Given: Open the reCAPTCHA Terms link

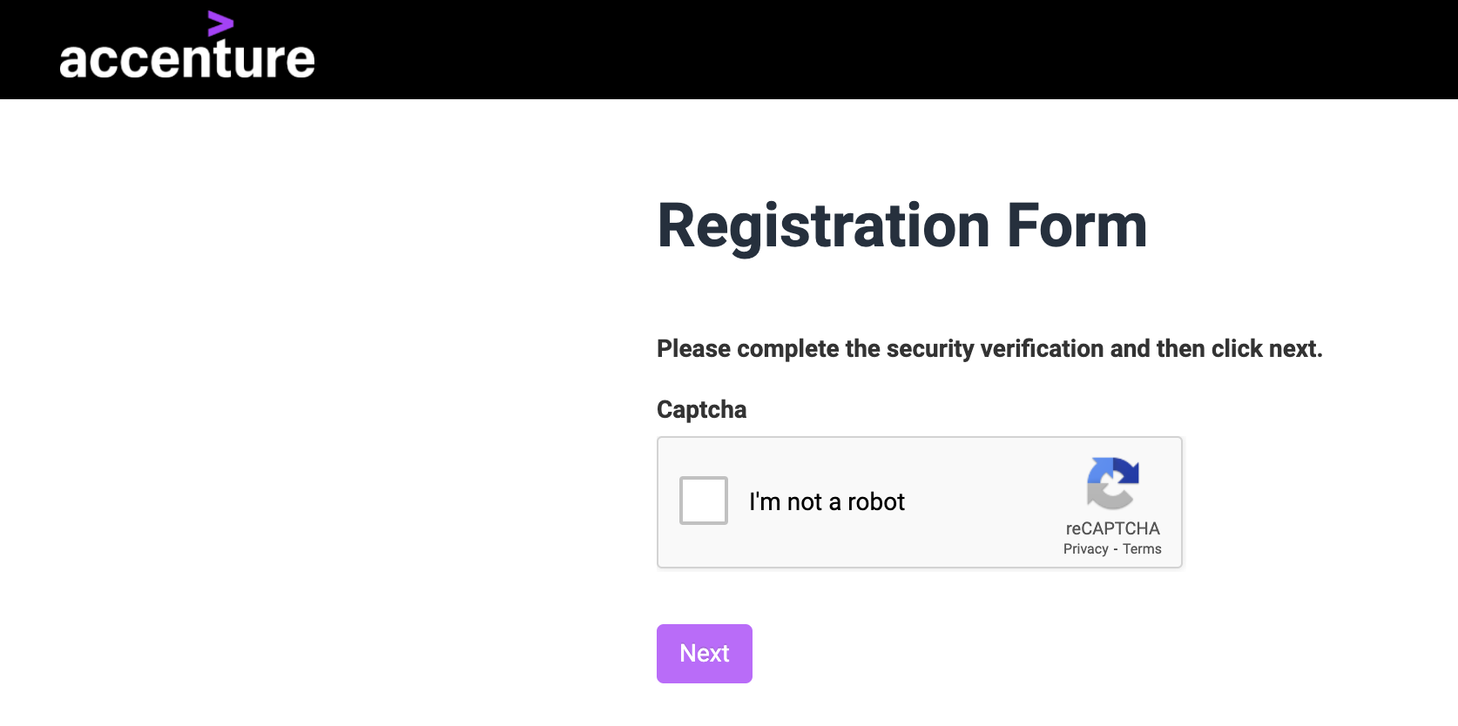Looking at the screenshot, I should click(x=1142, y=549).
